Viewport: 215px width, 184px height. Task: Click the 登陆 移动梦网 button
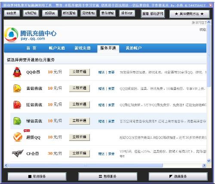click(x=153, y=14)
